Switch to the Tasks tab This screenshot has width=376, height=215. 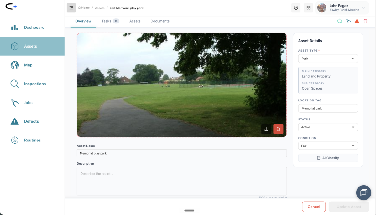pos(106,21)
